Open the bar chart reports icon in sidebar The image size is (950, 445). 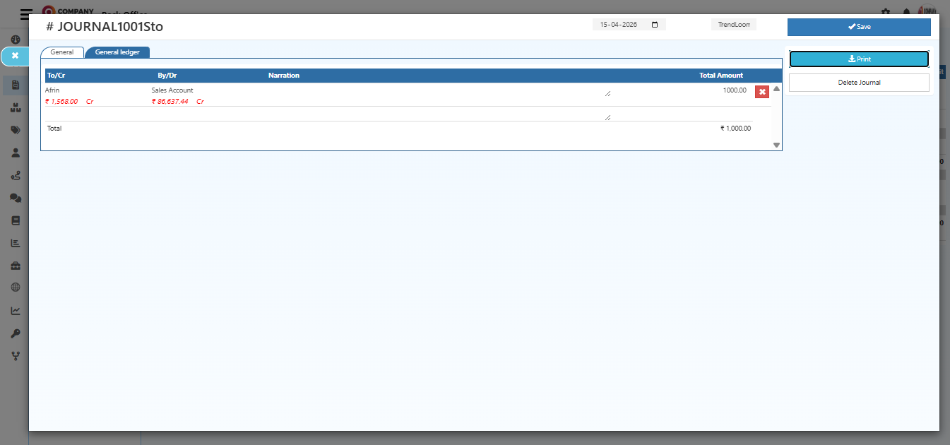pos(15,242)
